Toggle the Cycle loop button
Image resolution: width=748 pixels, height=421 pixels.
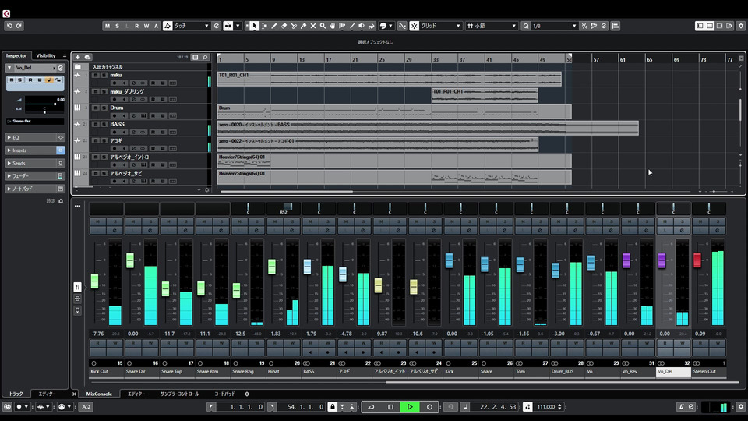372,407
